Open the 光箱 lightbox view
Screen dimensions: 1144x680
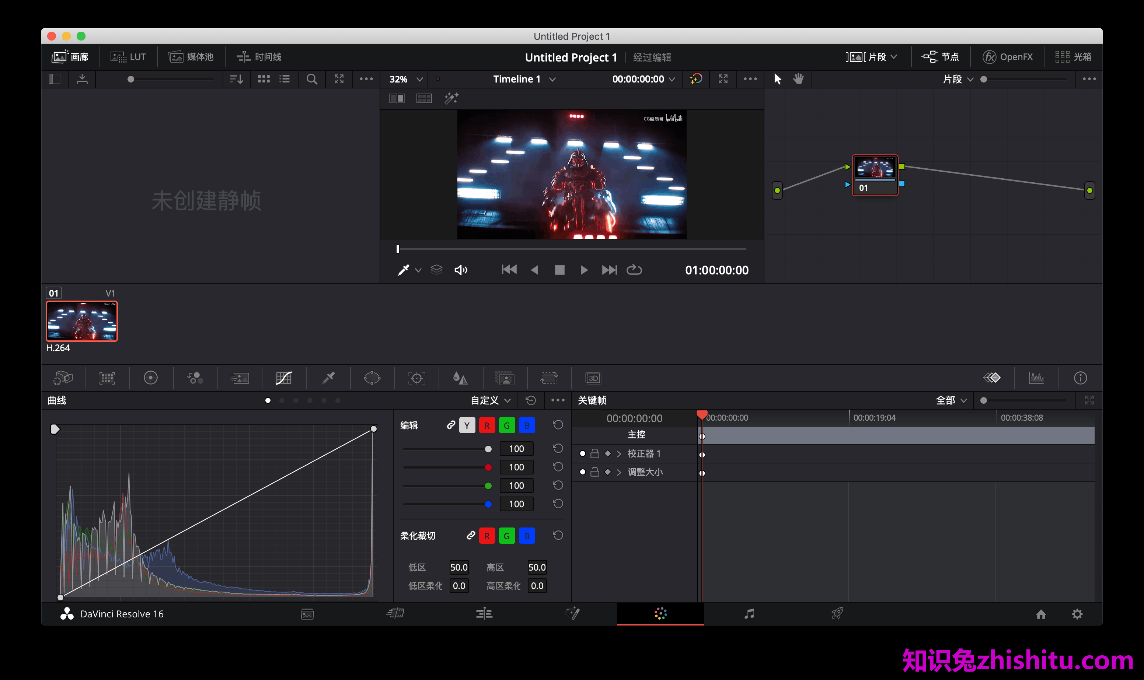pyautogui.click(x=1072, y=57)
